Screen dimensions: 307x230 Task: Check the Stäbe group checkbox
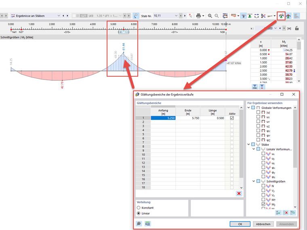point(253,144)
